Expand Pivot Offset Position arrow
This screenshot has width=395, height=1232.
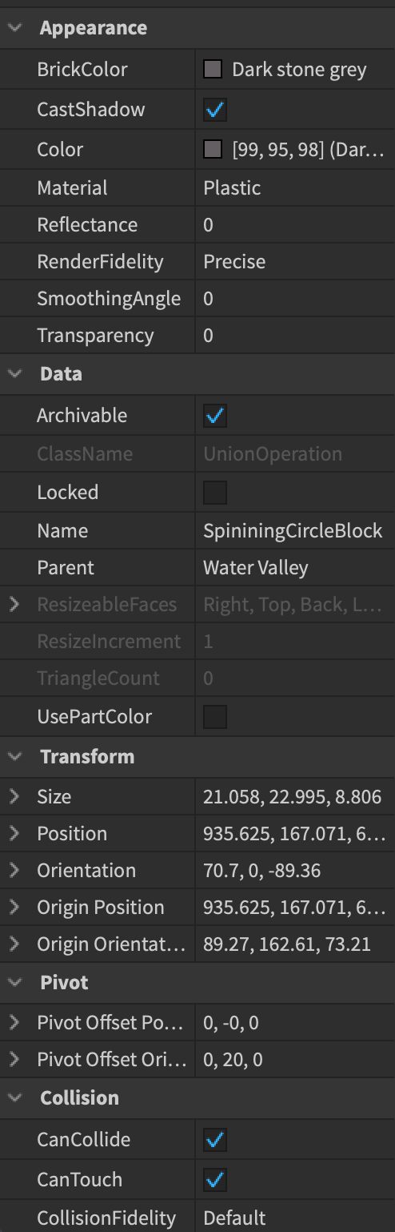pyautogui.click(x=14, y=1022)
